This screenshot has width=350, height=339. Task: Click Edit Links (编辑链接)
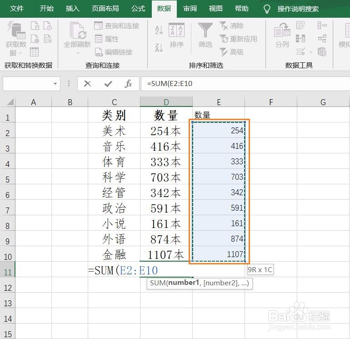pos(114,52)
